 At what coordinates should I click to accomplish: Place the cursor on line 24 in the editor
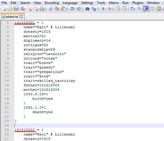pyautogui.click(x=89, y=125)
